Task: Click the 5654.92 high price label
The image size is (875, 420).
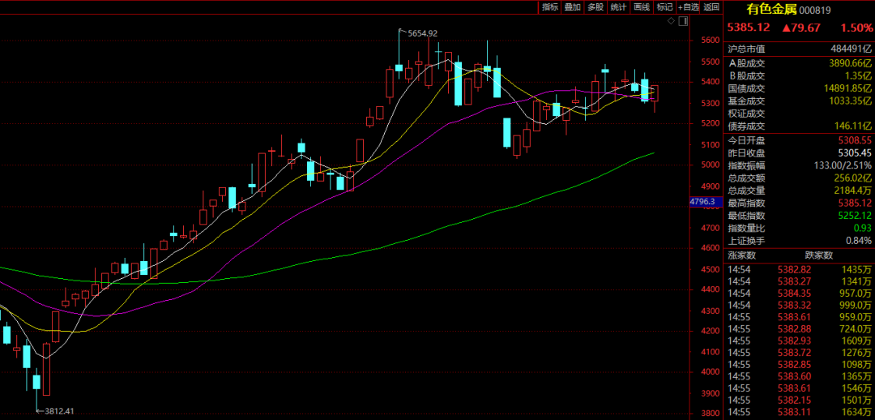Action: 422,33
